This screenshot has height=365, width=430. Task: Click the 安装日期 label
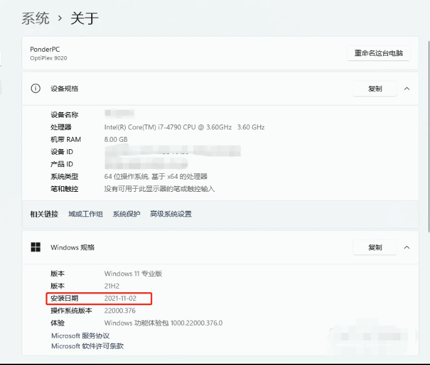click(65, 298)
